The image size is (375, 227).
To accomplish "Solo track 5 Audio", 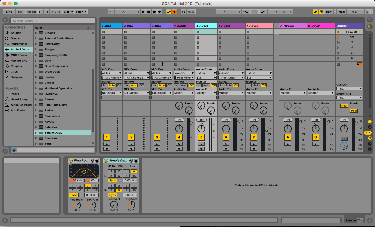I will point(201,144).
